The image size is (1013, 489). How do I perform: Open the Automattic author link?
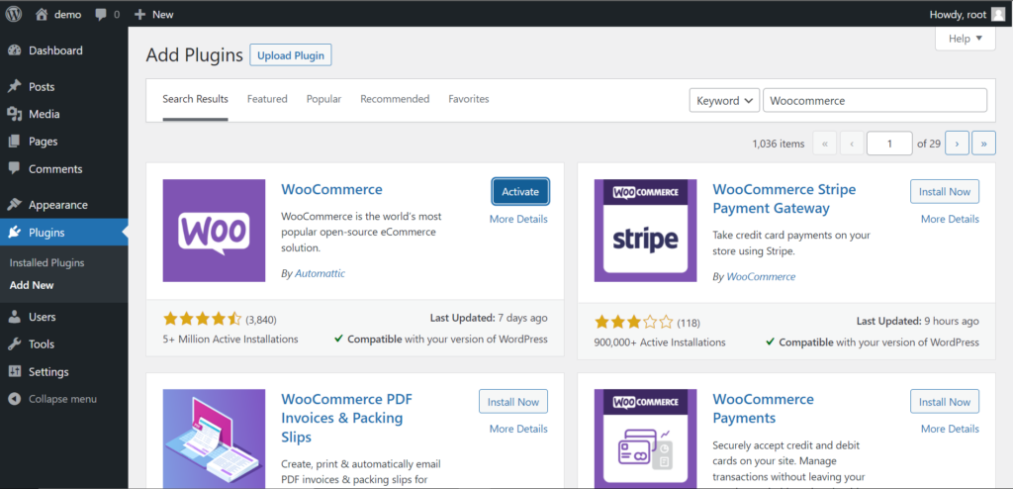pyautogui.click(x=320, y=273)
